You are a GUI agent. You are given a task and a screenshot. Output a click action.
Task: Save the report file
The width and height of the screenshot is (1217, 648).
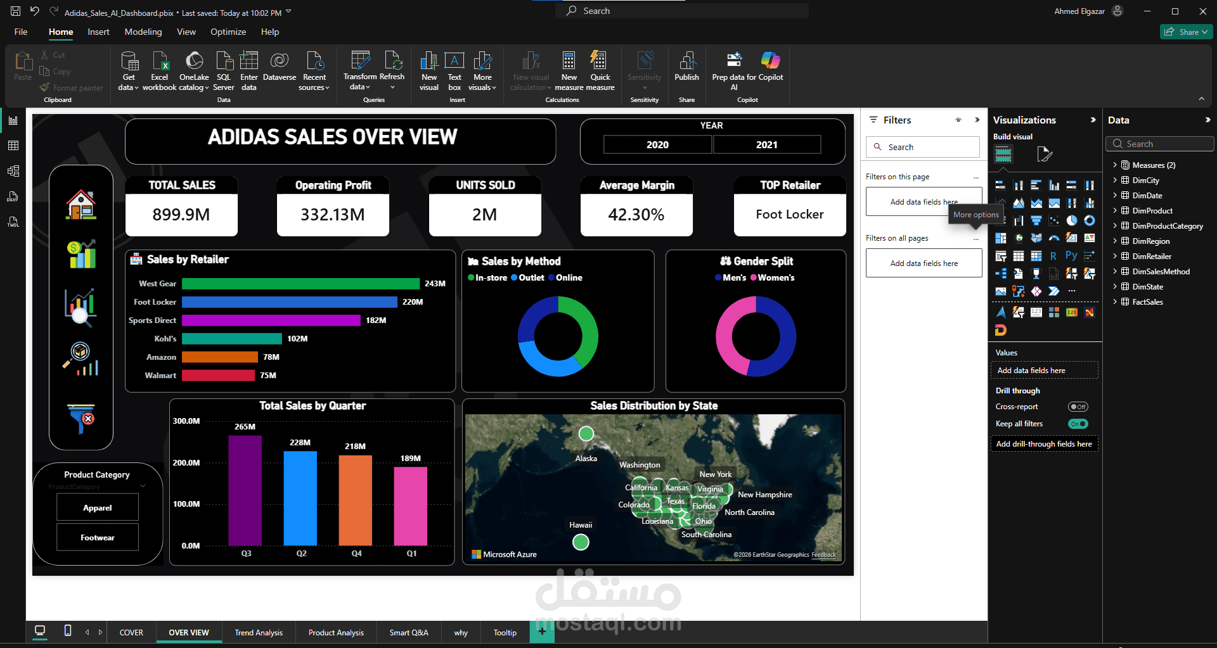pyautogui.click(x=16, y=11)
